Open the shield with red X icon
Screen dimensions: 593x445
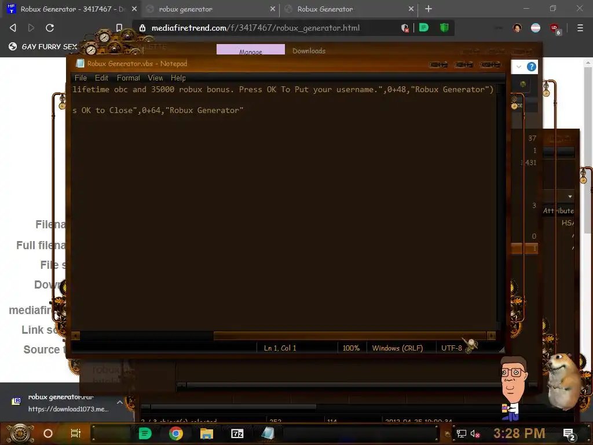pos(405,28)
